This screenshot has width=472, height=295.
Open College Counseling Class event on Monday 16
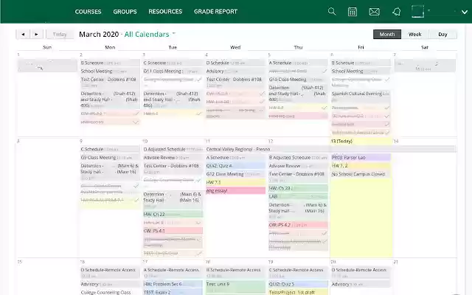coord(110,292)
